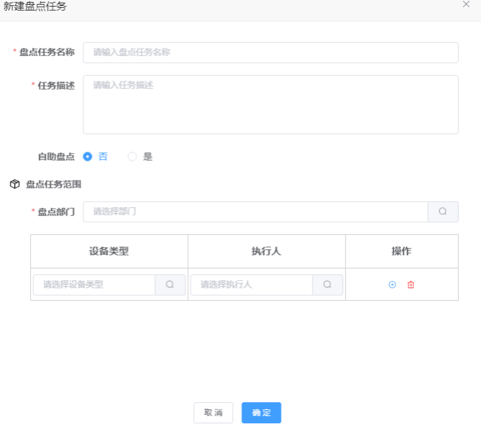481x426 pixels.
Task: Select 否 for 自助盘点
Action: [x=88, y=156]
